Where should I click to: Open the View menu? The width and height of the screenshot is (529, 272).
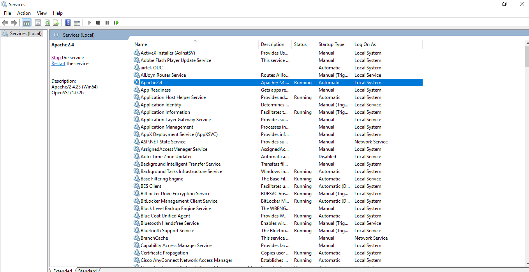coord(42,13)
